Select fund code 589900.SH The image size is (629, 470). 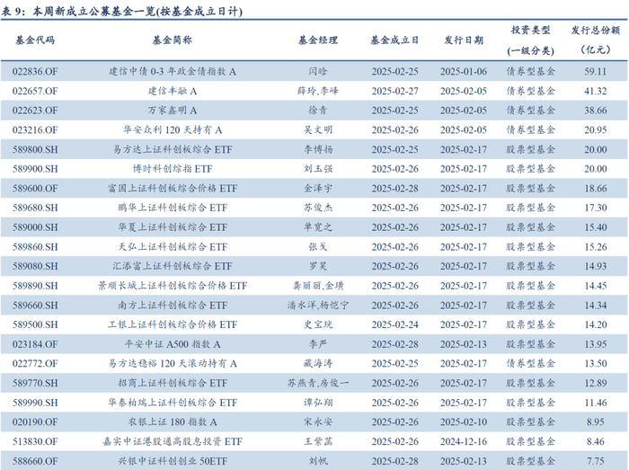[35, 169]
